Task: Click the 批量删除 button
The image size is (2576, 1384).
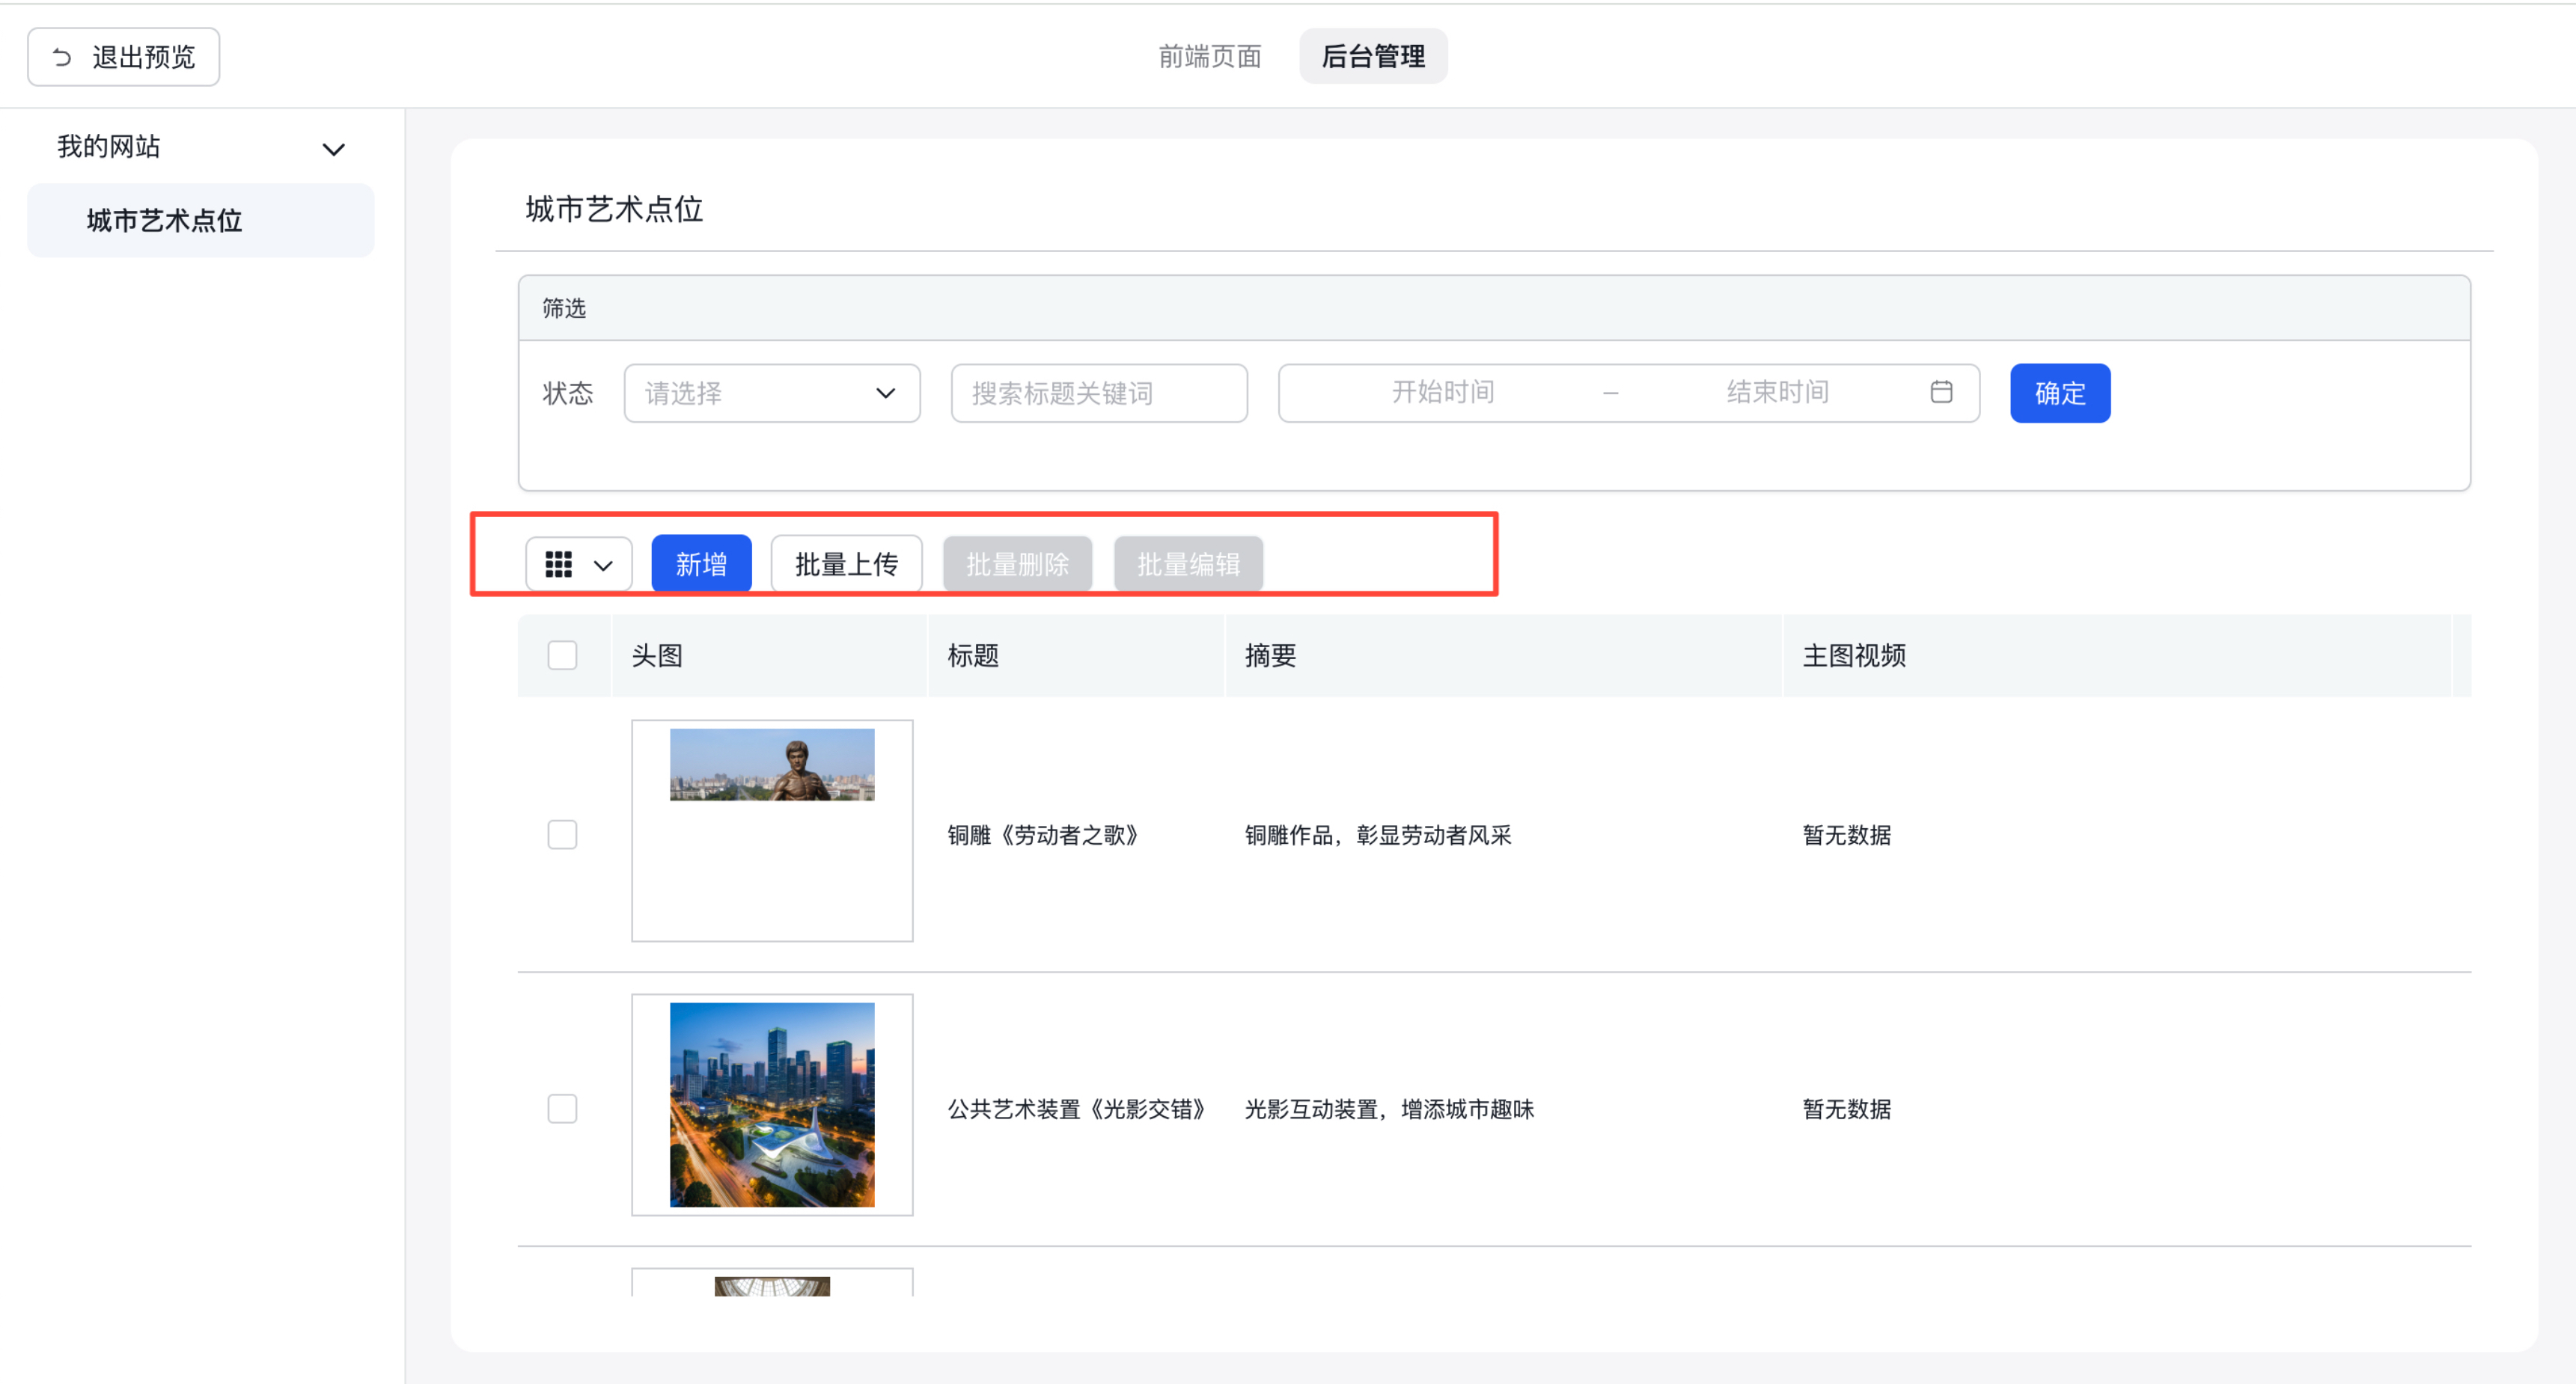Action: pos(1017,565)
